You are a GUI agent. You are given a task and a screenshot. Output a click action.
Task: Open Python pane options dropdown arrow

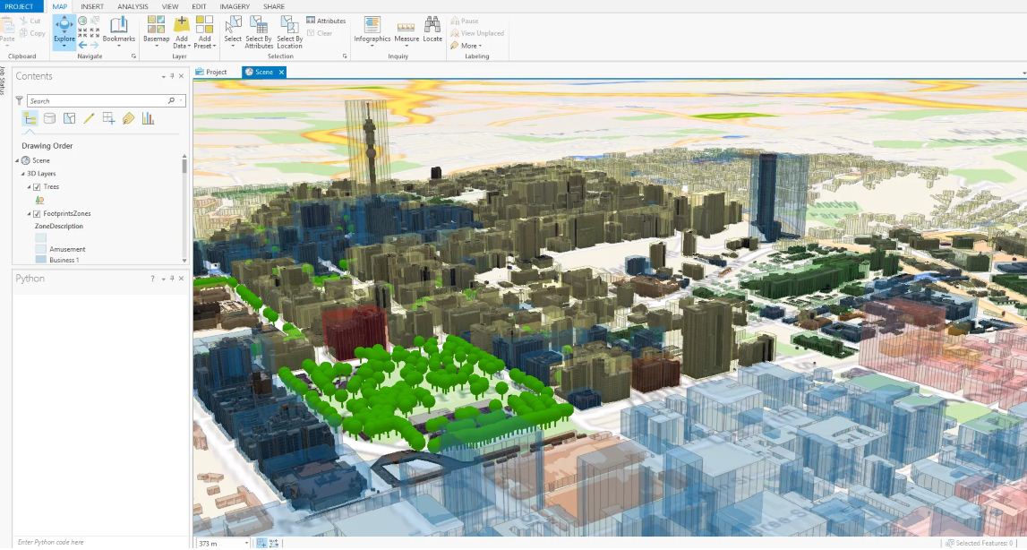[163, 279]
